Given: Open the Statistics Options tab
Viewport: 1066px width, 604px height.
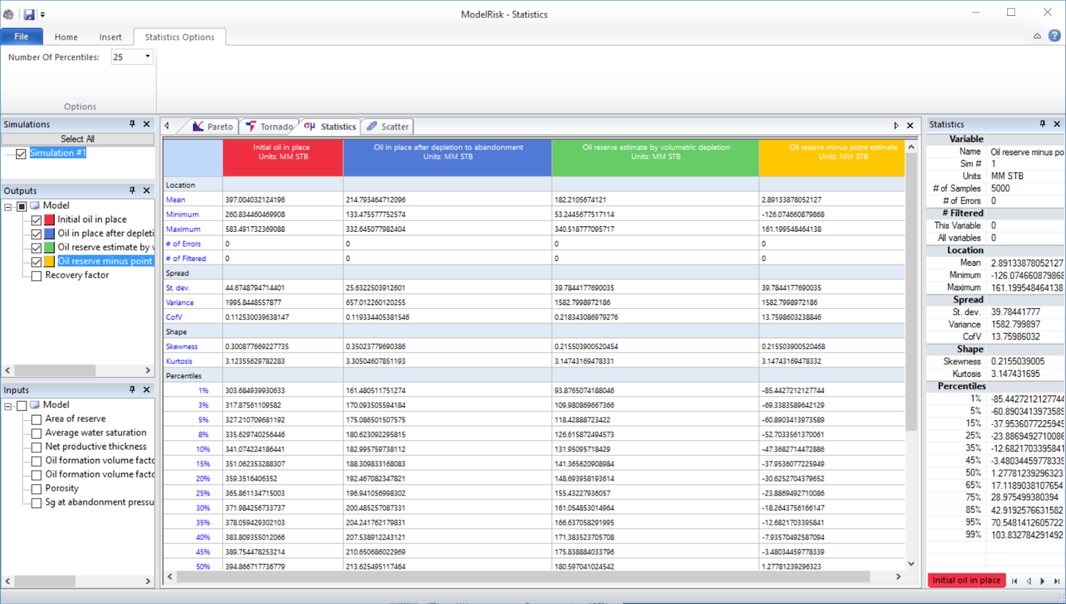Looking at the screenshot, I should 179,37.
